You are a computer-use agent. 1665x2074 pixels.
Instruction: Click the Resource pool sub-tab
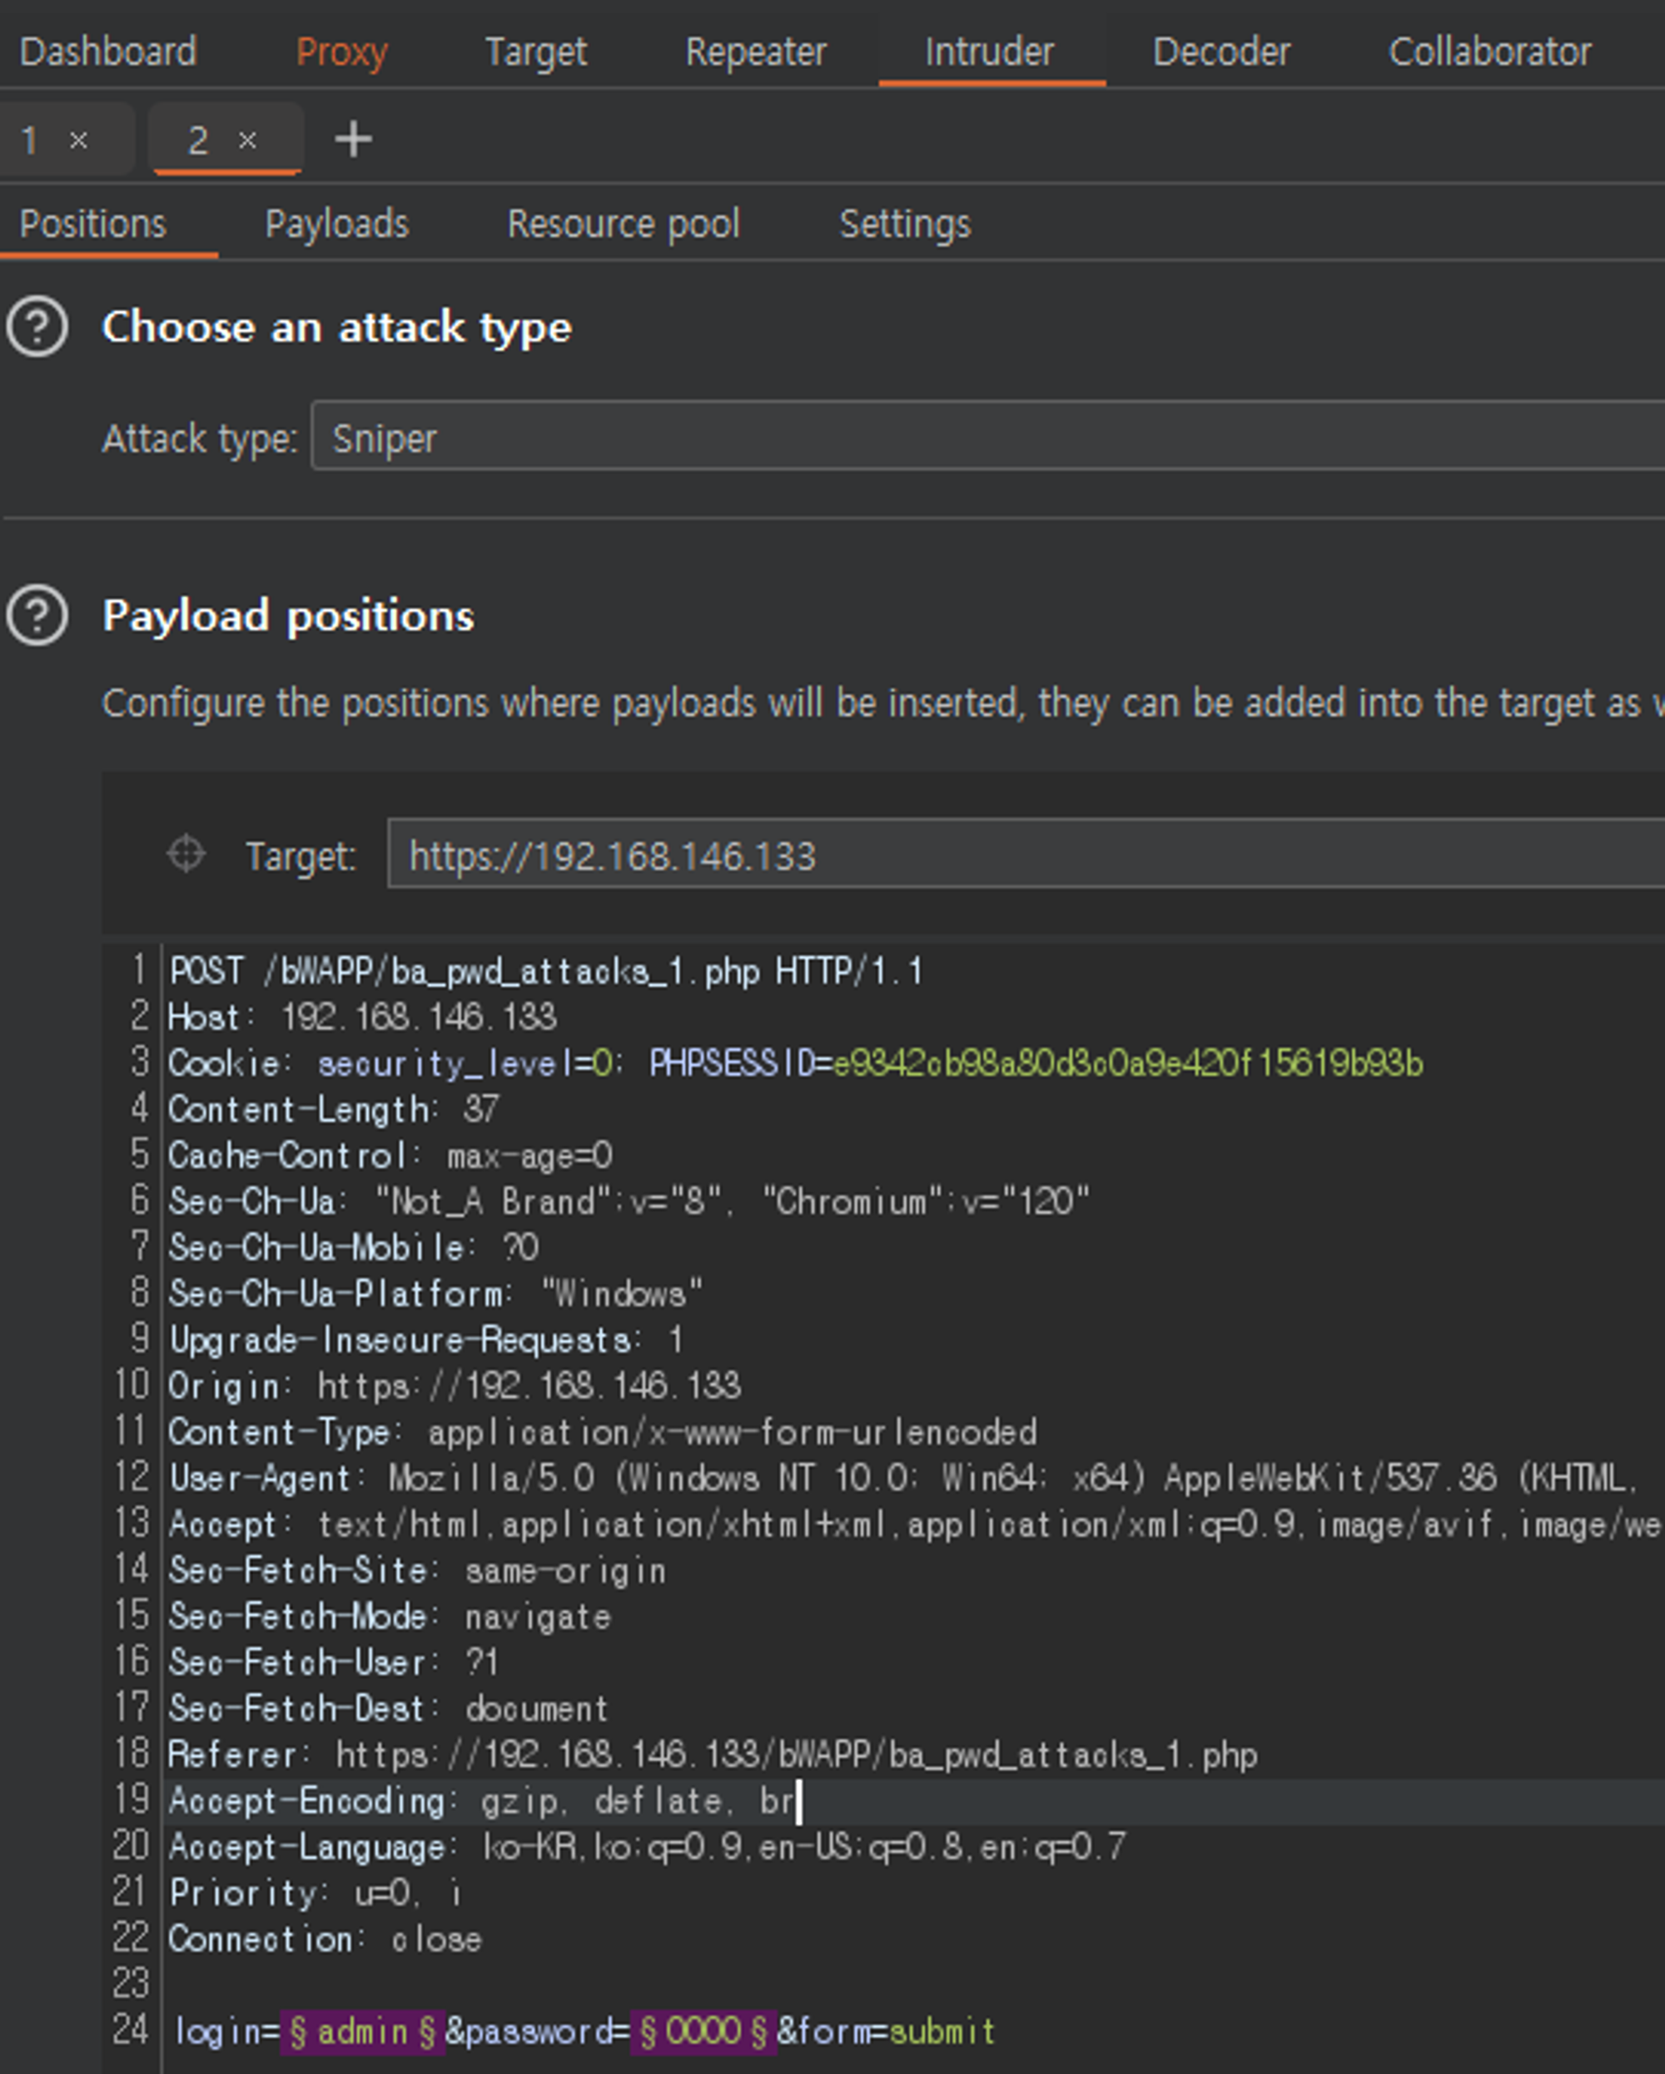tap(624, 224)
